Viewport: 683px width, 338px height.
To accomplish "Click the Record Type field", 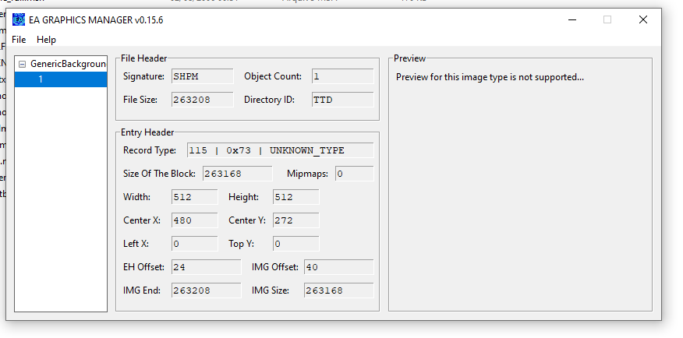I will pos(280,150).
